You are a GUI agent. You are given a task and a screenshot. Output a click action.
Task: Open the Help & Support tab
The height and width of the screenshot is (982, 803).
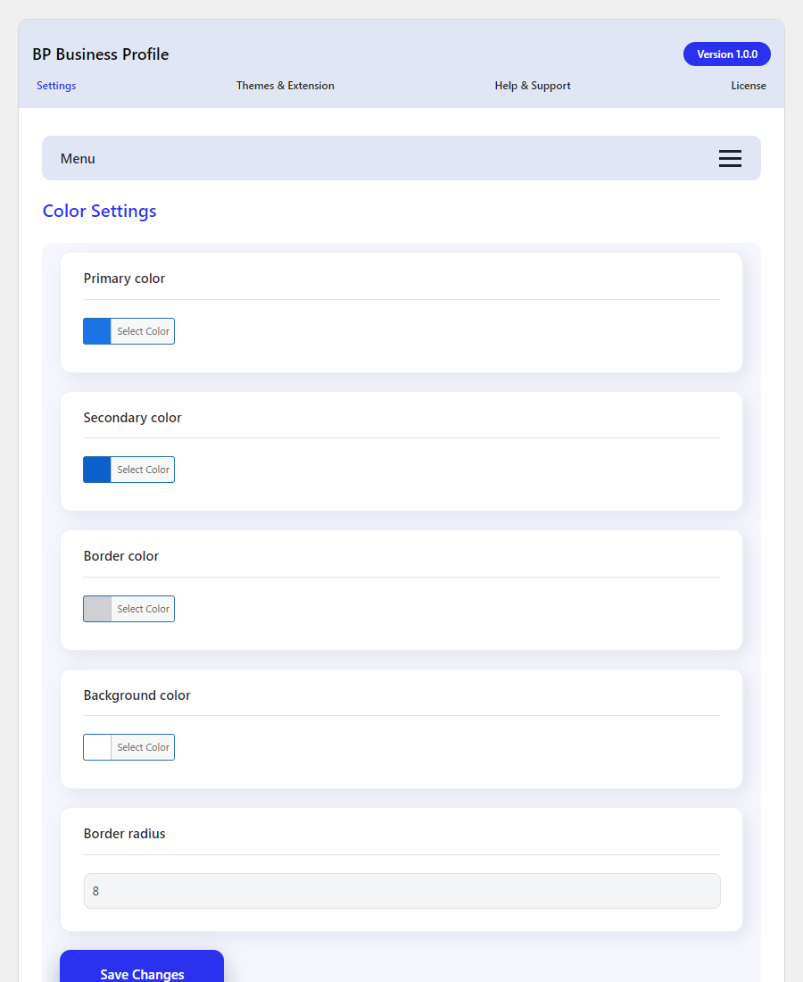tap(533, 86)
